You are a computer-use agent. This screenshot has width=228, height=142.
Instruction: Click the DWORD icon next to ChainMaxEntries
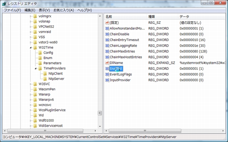tap(107, 51)
